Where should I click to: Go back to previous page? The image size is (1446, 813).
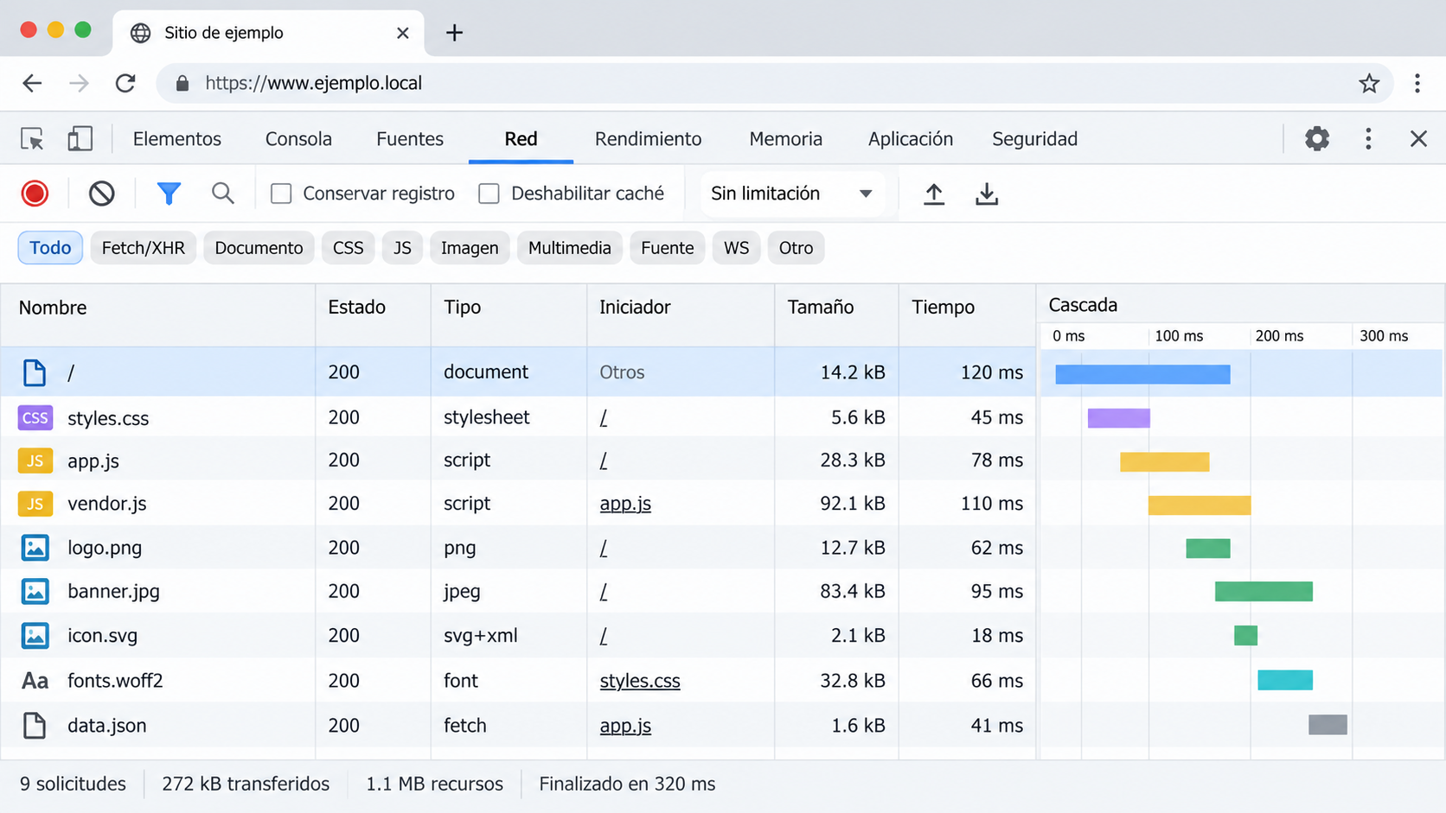point(32,83)
